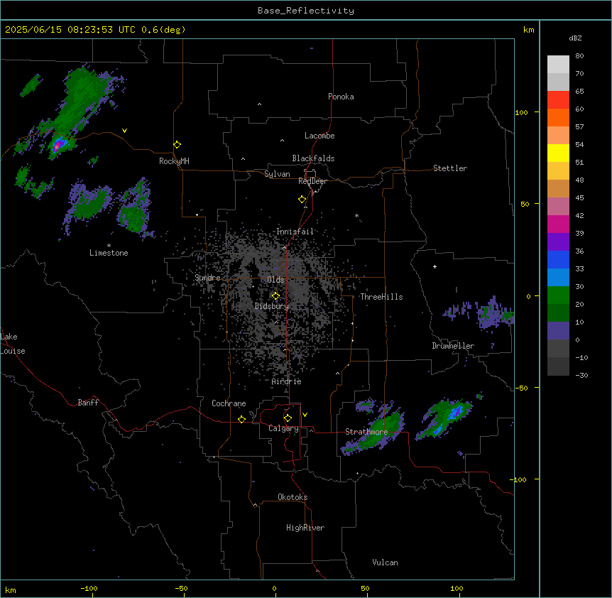Pick the orange 60-57 dBZ legend swatch
The image size is (612, 598).
558,117
